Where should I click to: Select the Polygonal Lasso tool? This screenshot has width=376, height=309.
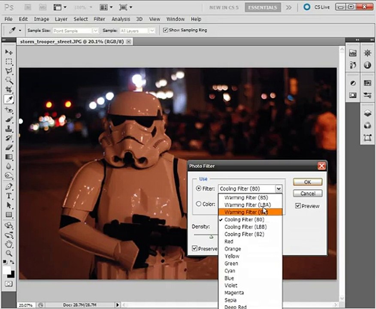[x=9, y=71]
